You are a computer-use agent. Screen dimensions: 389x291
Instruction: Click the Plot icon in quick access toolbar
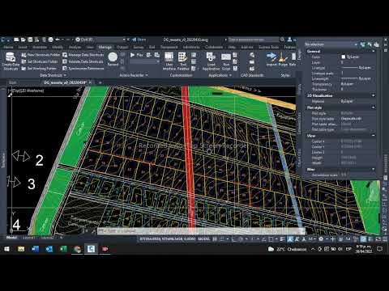pos(50,40)
